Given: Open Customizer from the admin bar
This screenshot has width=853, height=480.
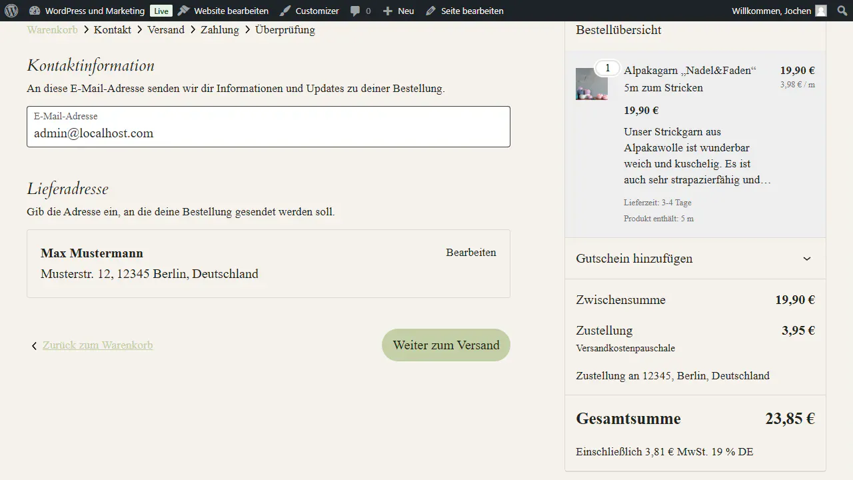Looking at the screenshot, I should [x=317, y=11].
